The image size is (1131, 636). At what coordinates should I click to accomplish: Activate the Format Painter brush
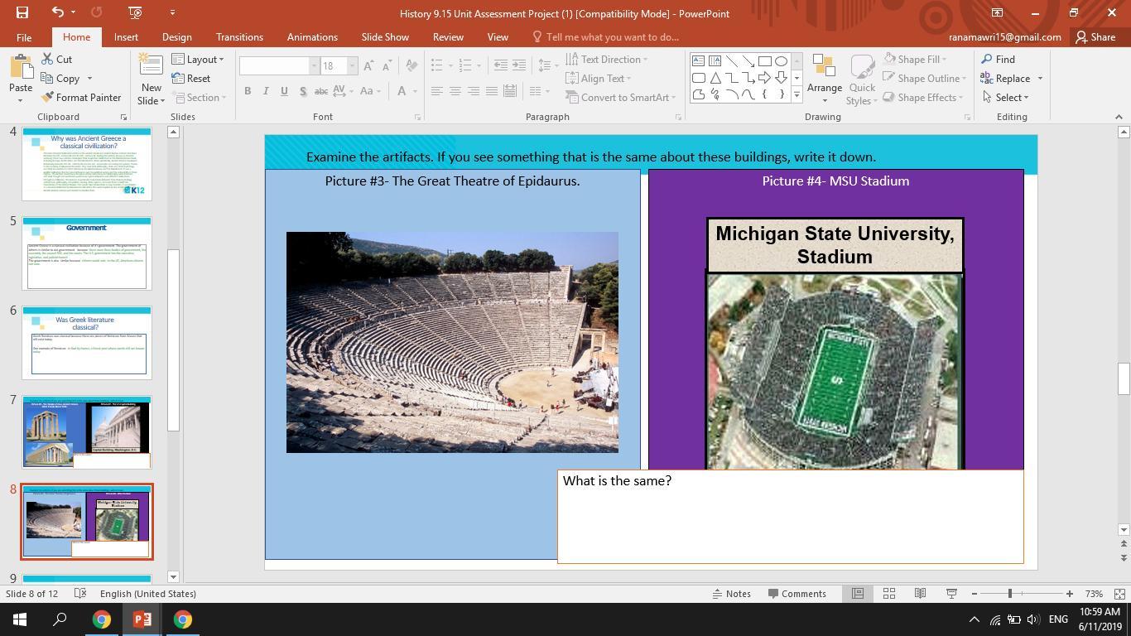[x=80, y=98]
